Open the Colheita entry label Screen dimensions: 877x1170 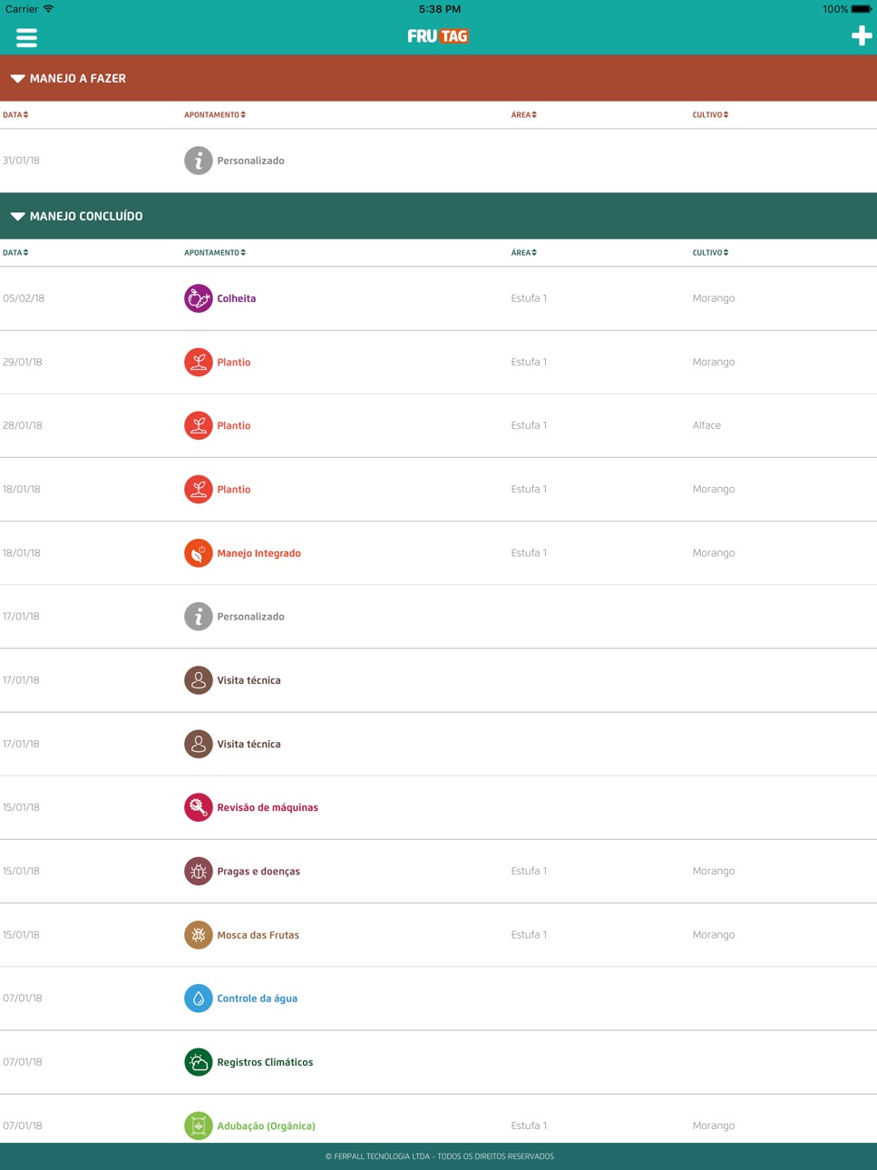237,298
